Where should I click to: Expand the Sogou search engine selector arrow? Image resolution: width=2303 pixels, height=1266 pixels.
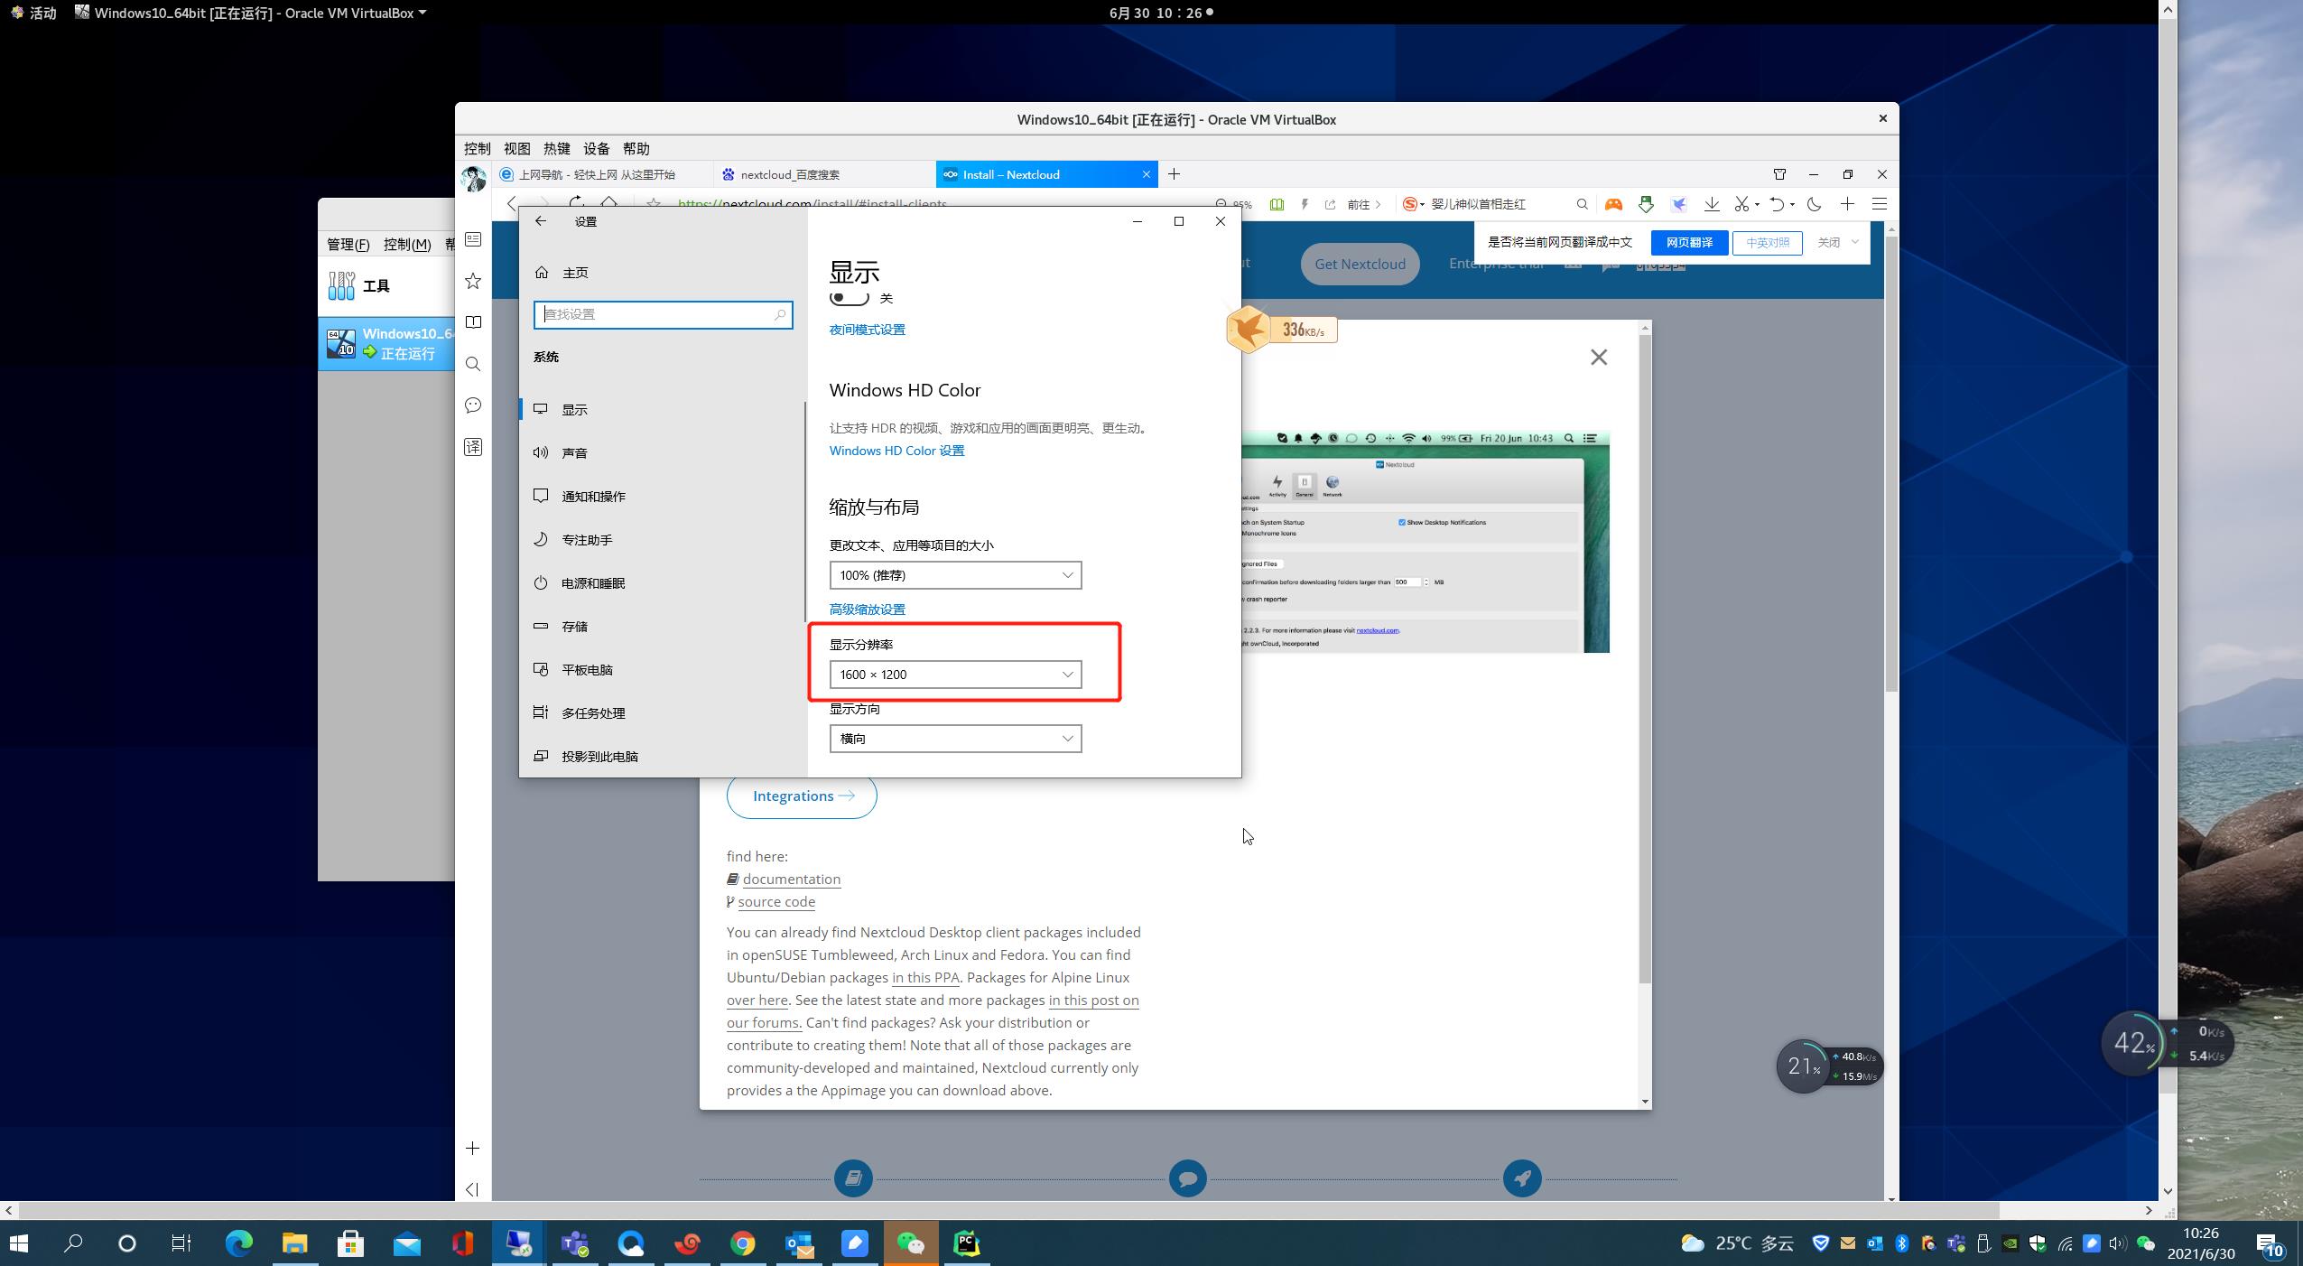[1422, 205]
